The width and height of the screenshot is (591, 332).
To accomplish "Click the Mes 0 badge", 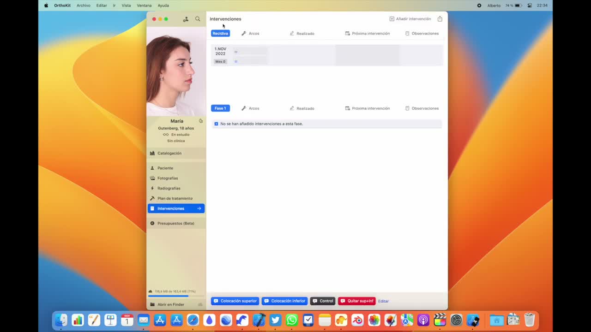I will click(220, 61).
